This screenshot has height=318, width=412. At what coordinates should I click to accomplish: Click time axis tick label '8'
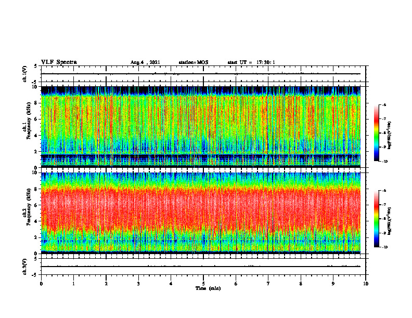pos(301,284)
